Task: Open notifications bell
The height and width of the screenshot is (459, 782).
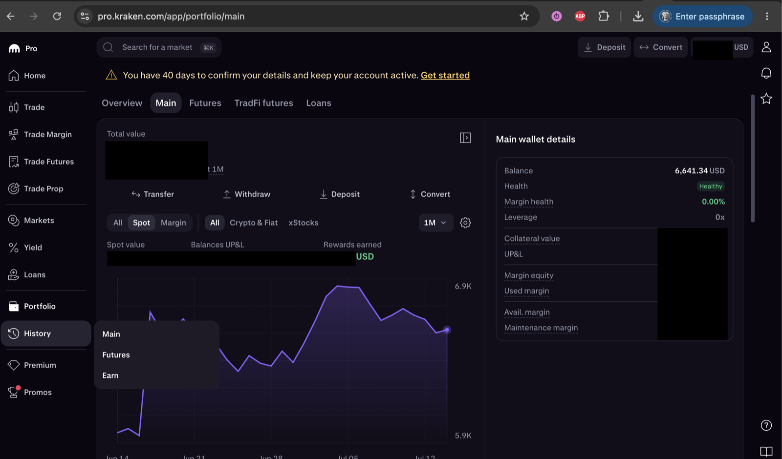Action: click(x=766, y=73)
